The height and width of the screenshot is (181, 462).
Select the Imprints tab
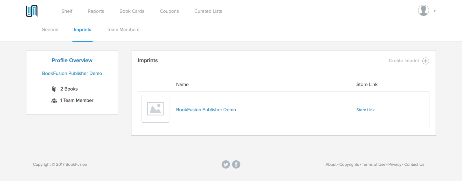pos(82,29)
